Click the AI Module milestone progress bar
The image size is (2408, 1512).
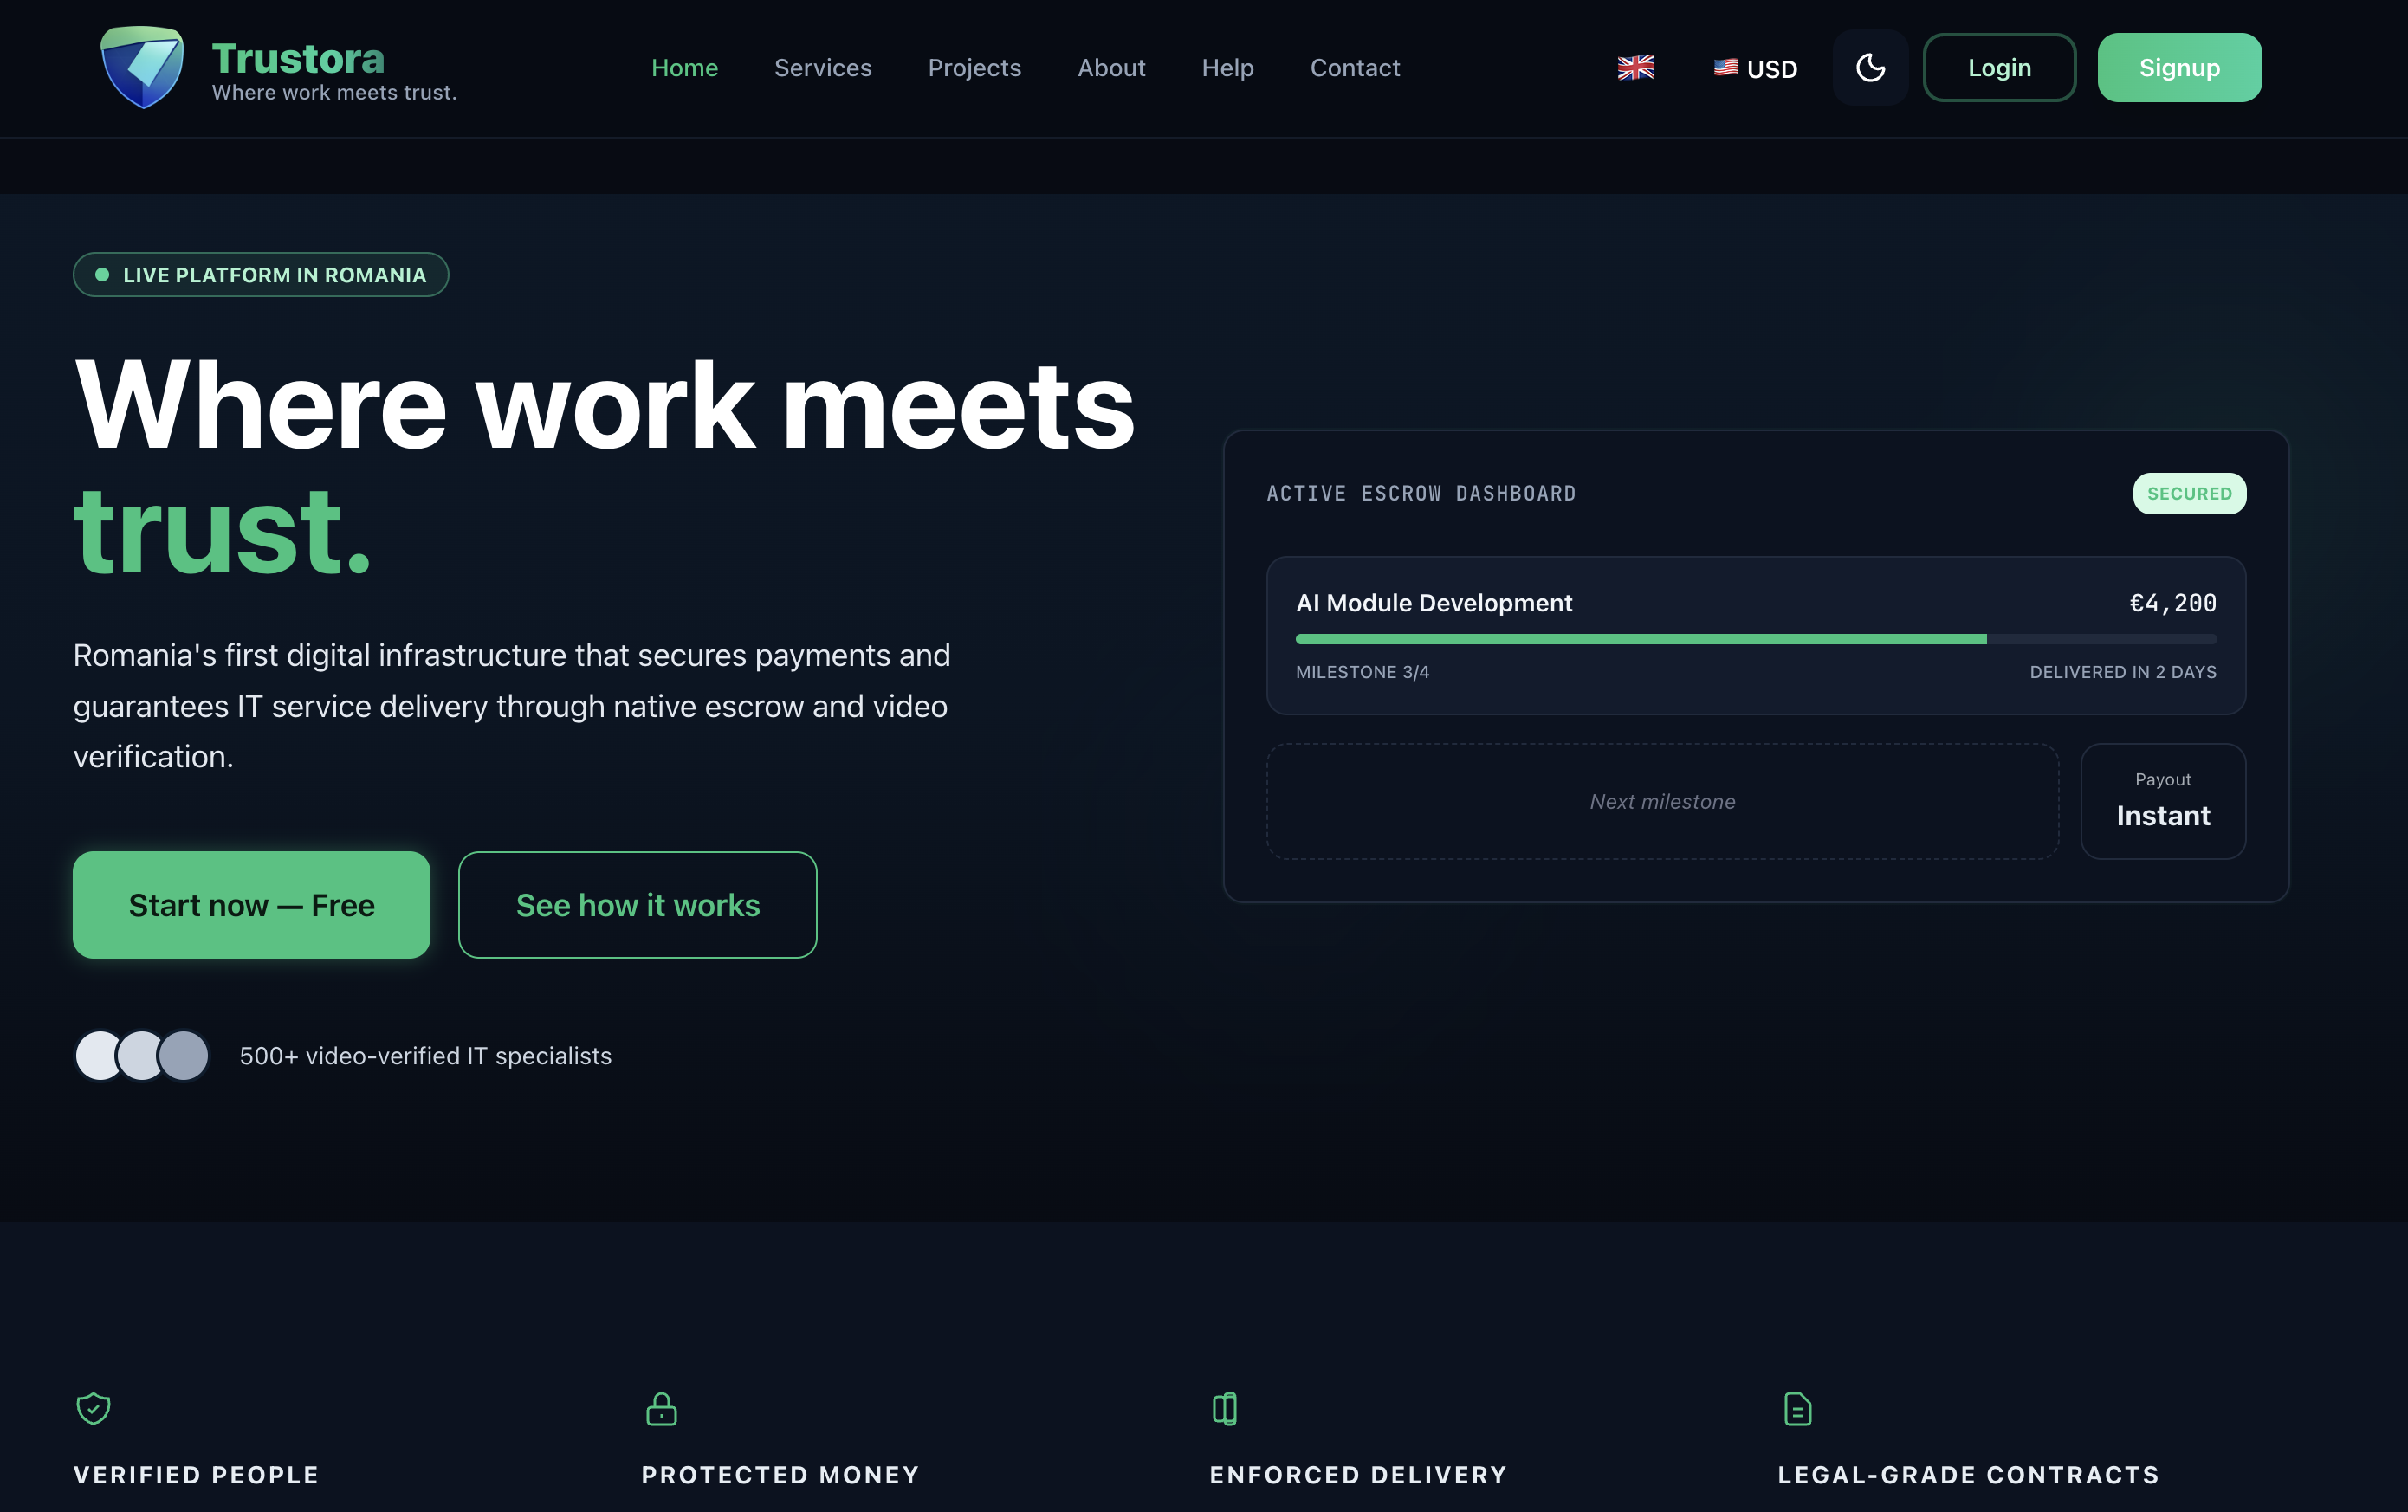(x=1755, y=638)
